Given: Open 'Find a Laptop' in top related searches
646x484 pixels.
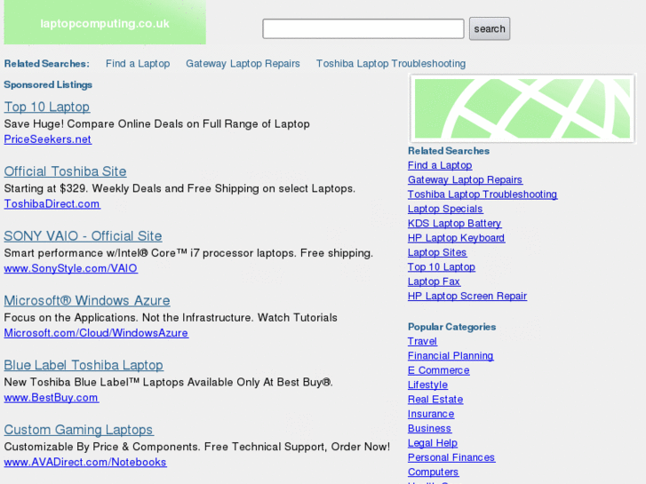Looking at the screenshot, I should 138,63.
